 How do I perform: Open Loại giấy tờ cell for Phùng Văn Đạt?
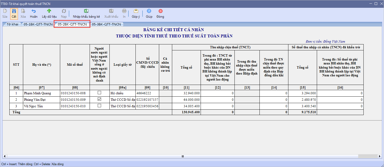click(x=122, y=99)
